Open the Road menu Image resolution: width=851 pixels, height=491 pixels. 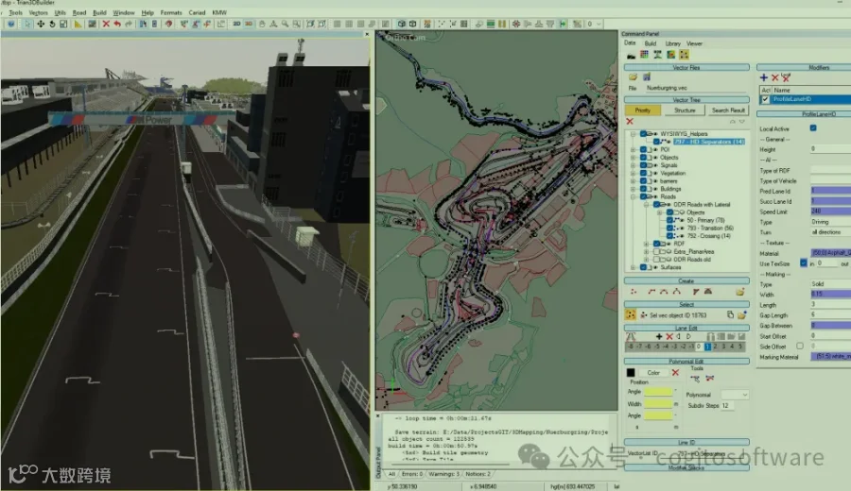tap(79, 12)
